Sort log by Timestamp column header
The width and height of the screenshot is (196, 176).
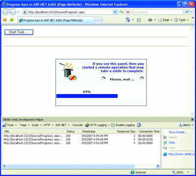(96, 132)
